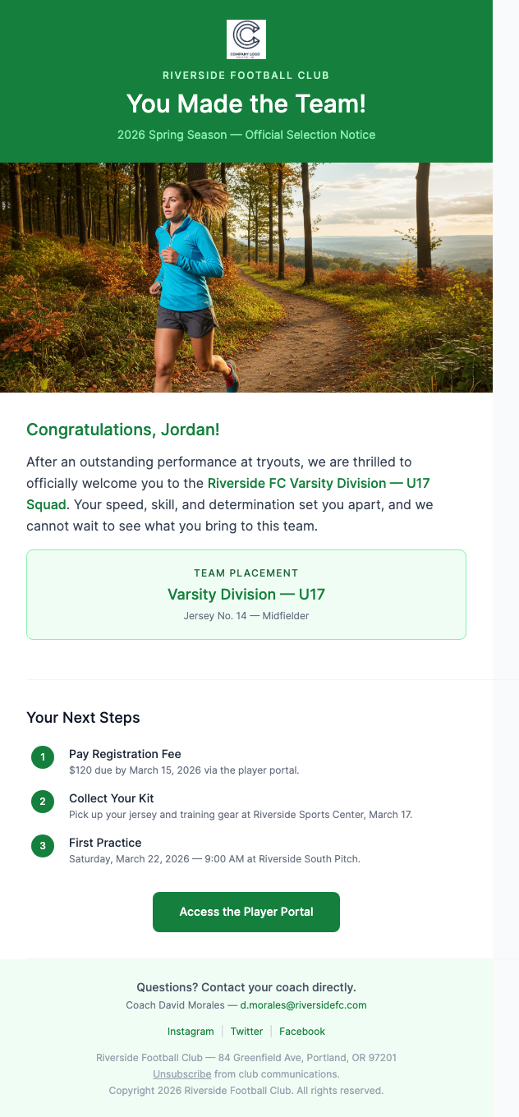Click the trail runner hero image
Image resolution: width=519 pixels, height=1117 pixels.
246,277
